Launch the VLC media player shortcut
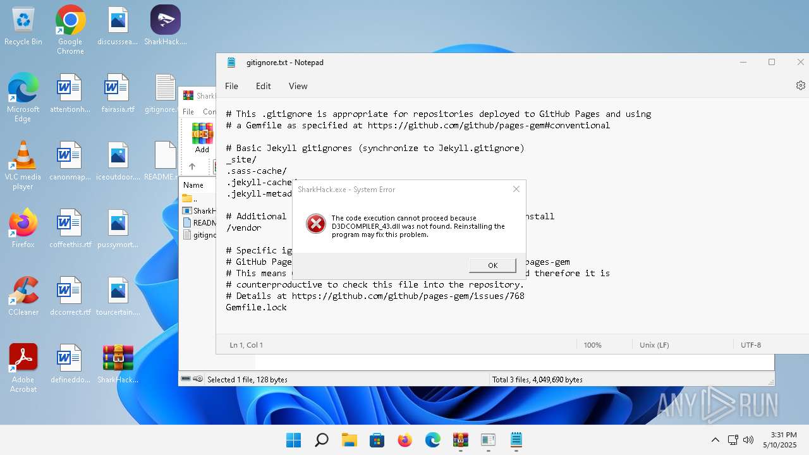 click(23, 166)
